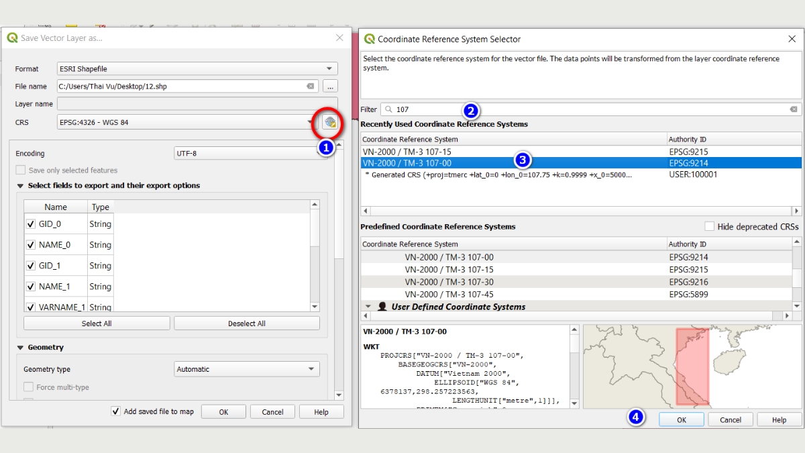The image size is (805, 453).
Task: Open the CRS selector globe icon
Action: [x=329, y=122]
